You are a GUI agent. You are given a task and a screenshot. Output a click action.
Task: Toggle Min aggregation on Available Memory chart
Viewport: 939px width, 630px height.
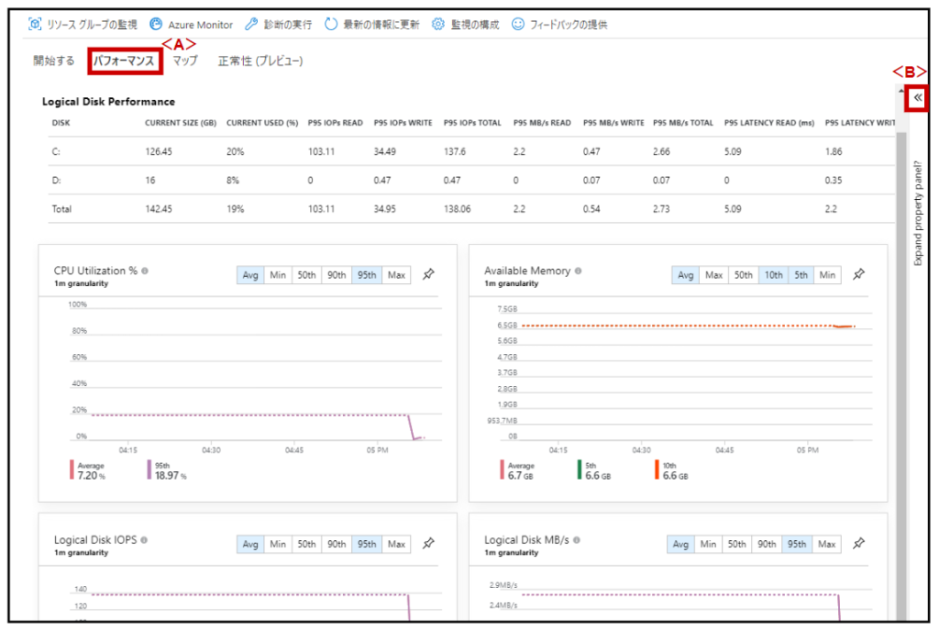(827, 274)
